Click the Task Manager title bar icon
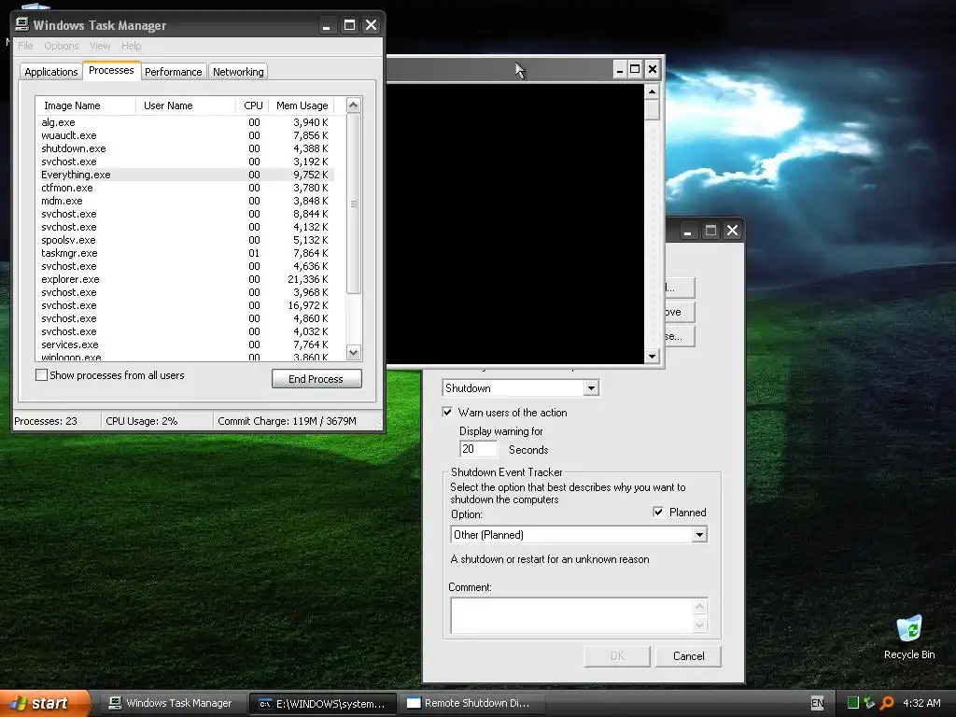This screenshot has width=956, height=717. click(x=22, y=24)
